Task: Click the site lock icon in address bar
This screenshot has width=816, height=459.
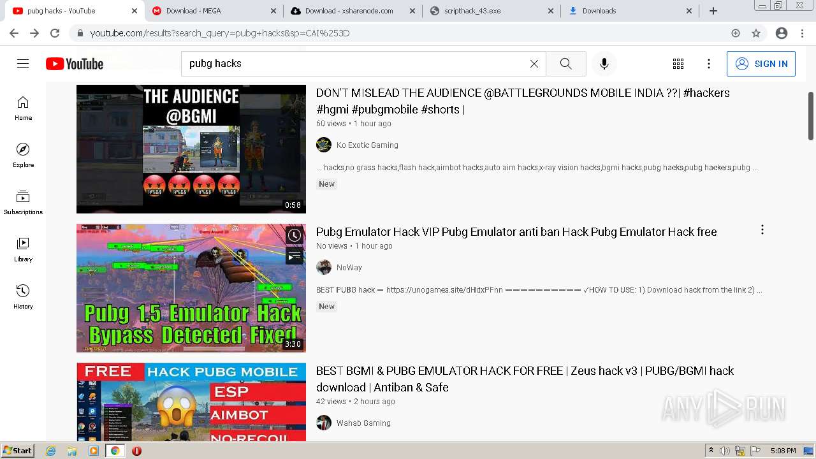Action: click(x=80, y=33)
